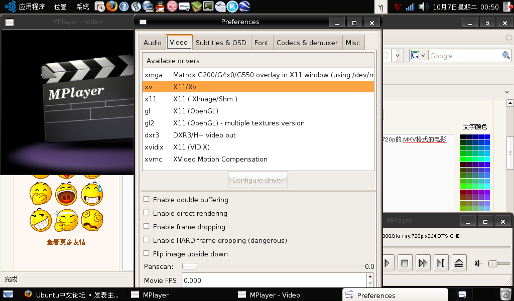
Task: Launch the QQ penguin messenger
Action: (160, 6)
